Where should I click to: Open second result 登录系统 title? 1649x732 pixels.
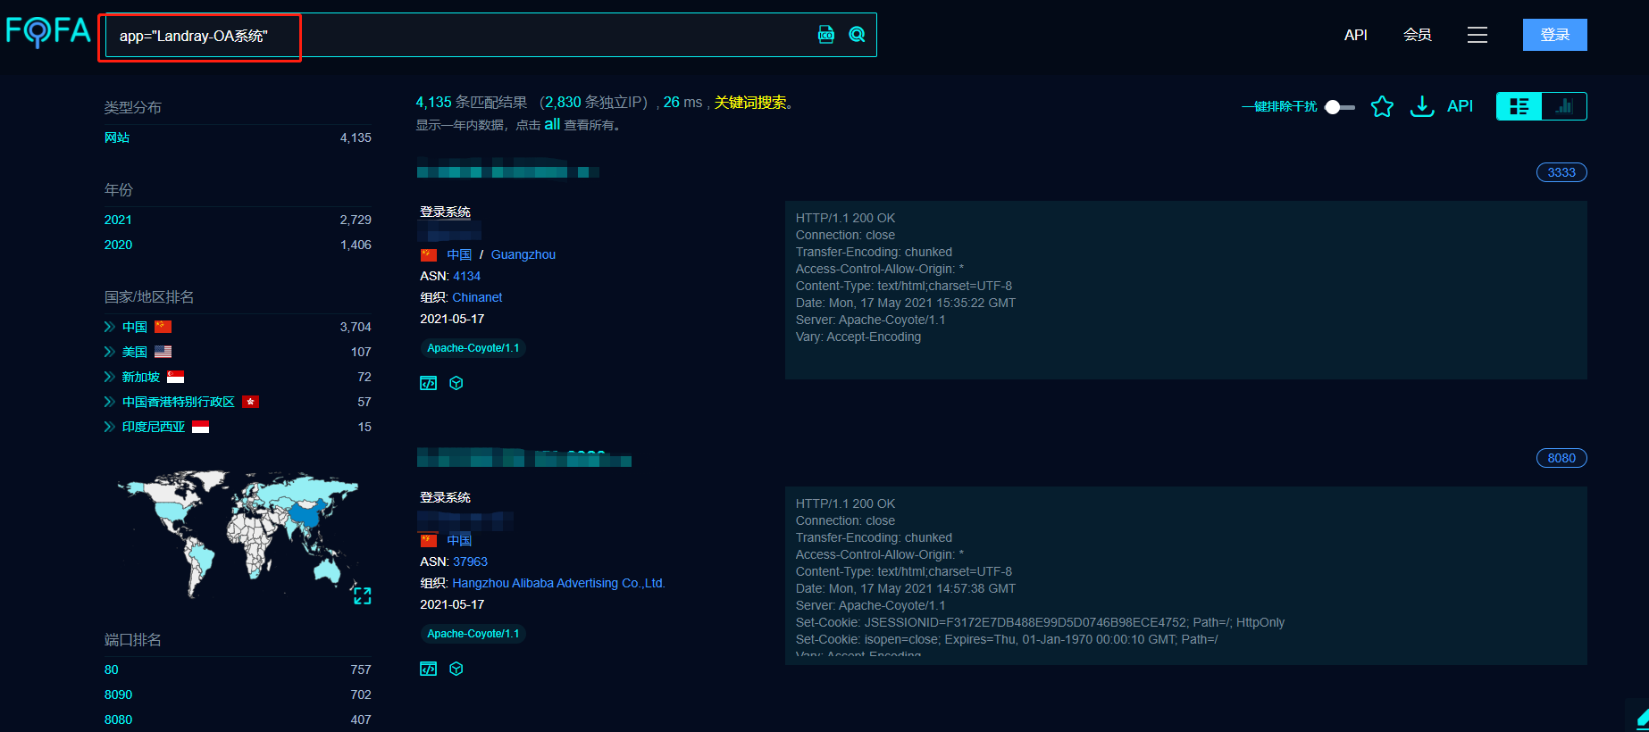click(x=445, y=497)
